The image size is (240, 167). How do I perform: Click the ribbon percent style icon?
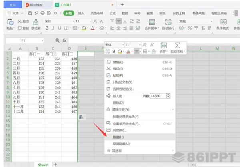tap(190, 28)
